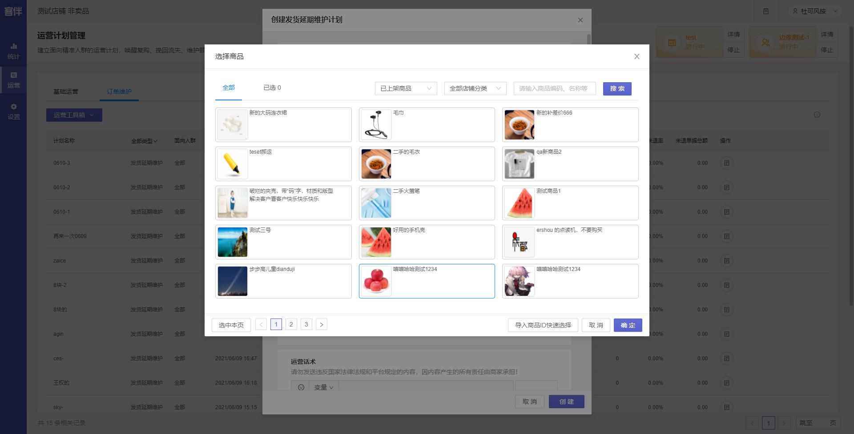The height and width of the screenshot is (434, 854).
Task: Select product 二手火蕾笔
Action: tap(427, 203)
